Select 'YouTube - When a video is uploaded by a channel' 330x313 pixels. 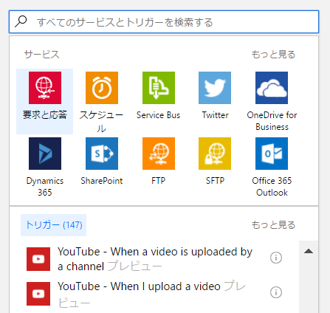point(155,259)
